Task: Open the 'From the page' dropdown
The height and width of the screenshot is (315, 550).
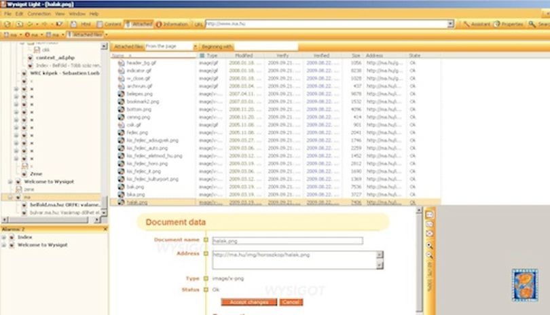Action: pos(195,47)
